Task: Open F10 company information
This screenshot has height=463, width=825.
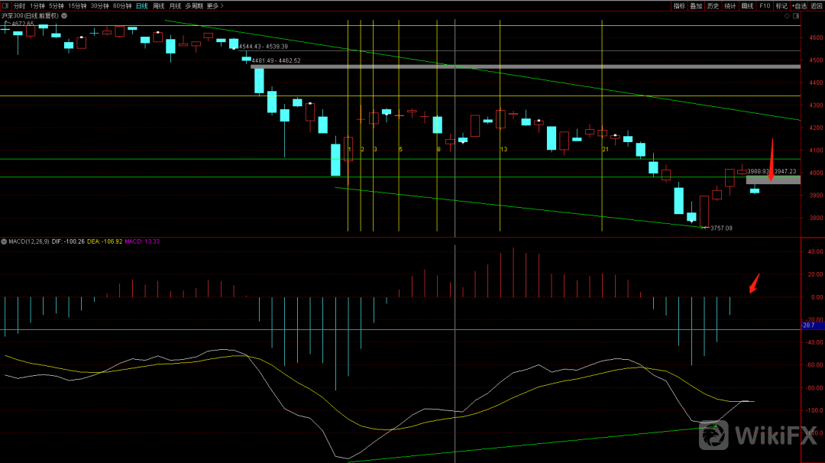Action: tap(765, 5)
